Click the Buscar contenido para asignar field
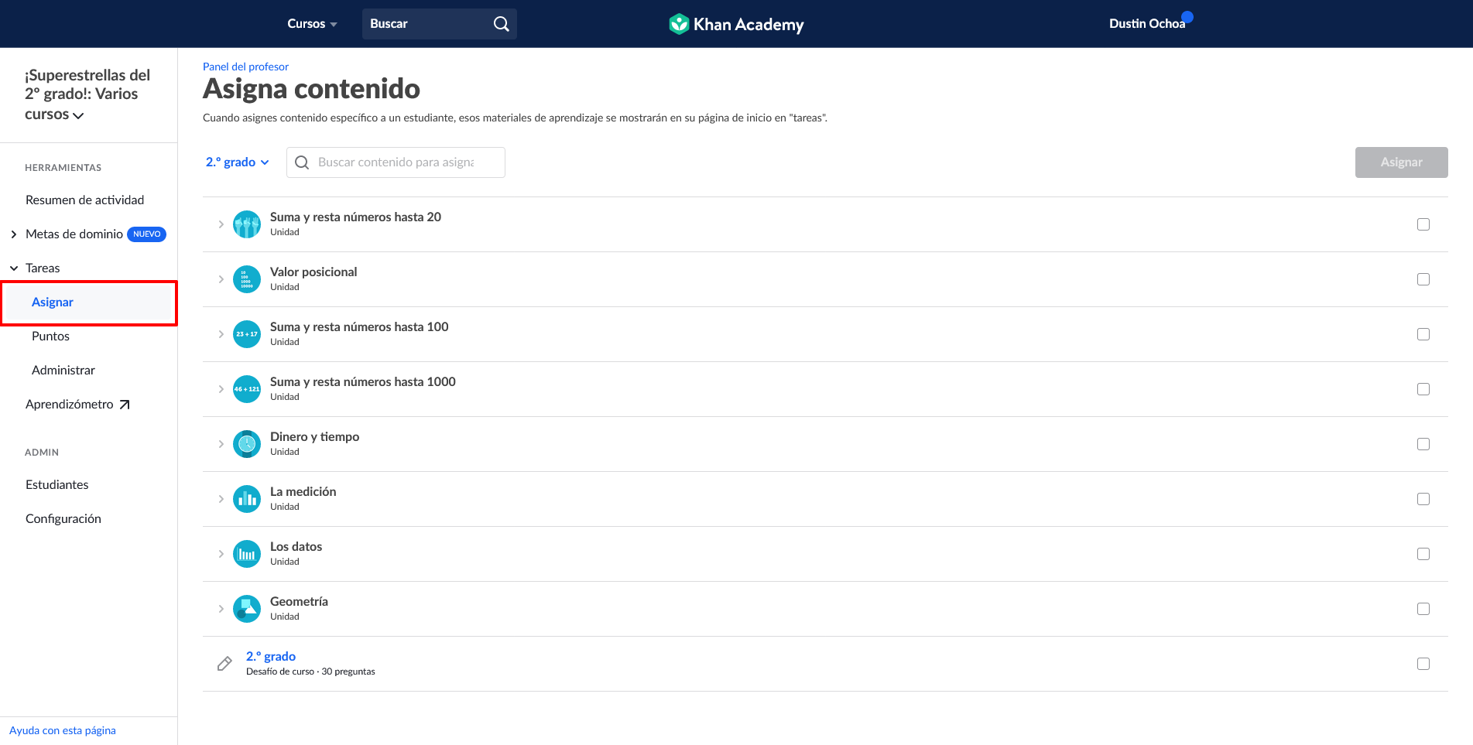The width and height of the screenshot is (1473, 745). click(396, 162)
